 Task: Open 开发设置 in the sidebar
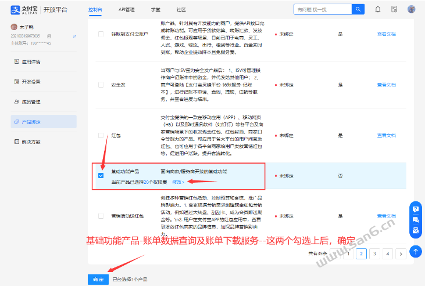(x=44, y=82)
